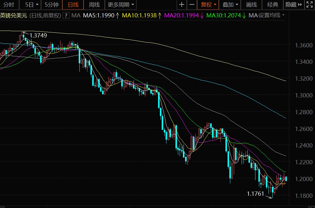Open the 复权 dropdown
This screenshot has height=208, width=315.
pos(208,4)
